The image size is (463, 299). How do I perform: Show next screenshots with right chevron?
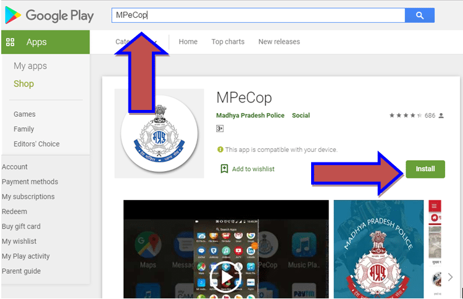pos(450,277)
